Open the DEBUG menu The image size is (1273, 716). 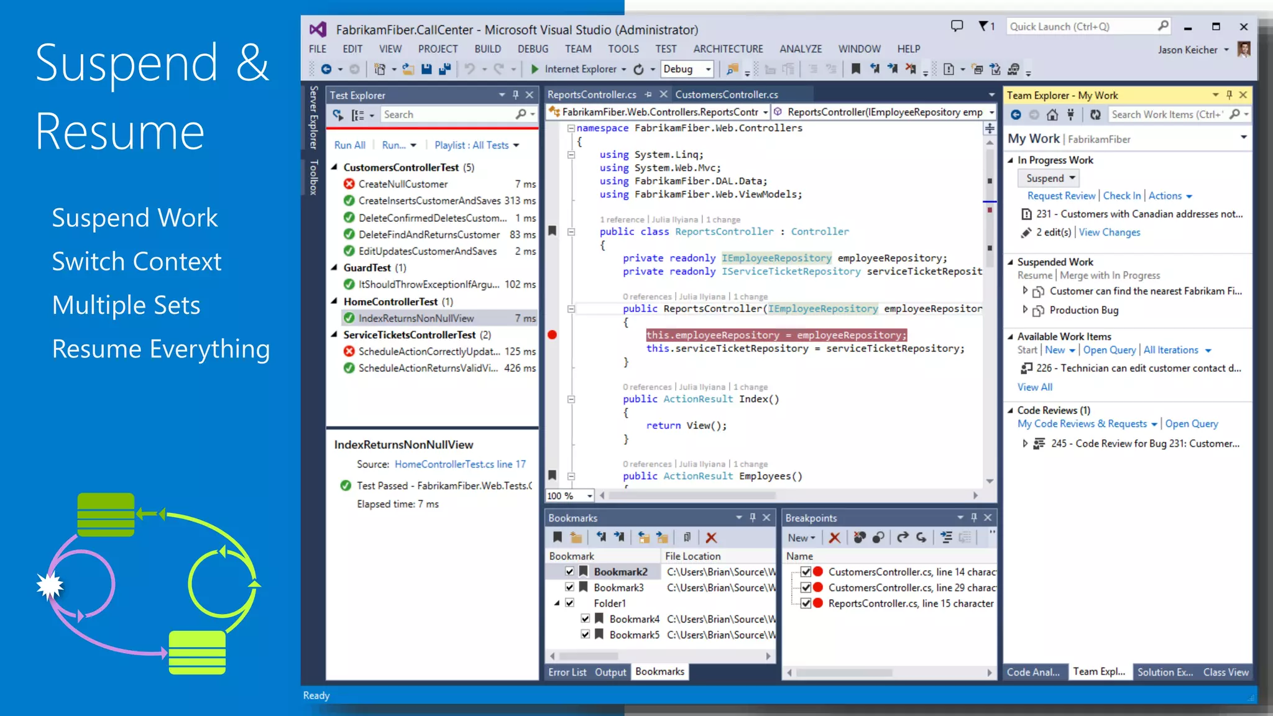pos(533,48)
